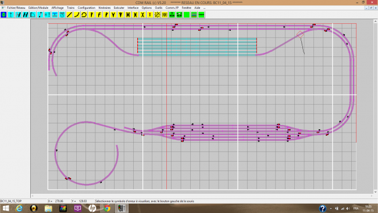Click the second green signal panel icon
The width and height of the screenshot is (378, 213).
tap(179, 15)
